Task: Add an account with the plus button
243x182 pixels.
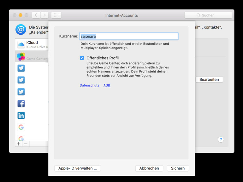Action: (19, 144)
